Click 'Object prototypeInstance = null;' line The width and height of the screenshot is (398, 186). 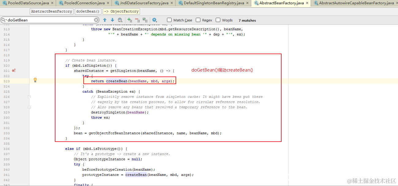point(108,159)
